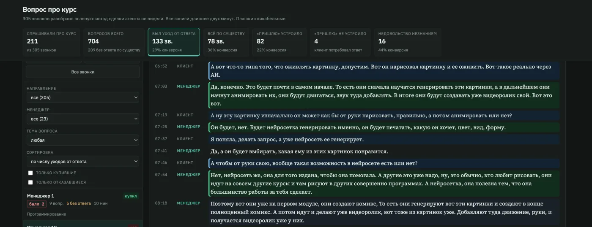Click «Программирование» under Менеджер 1
The image size is (592, 227).
pos(47,214)
